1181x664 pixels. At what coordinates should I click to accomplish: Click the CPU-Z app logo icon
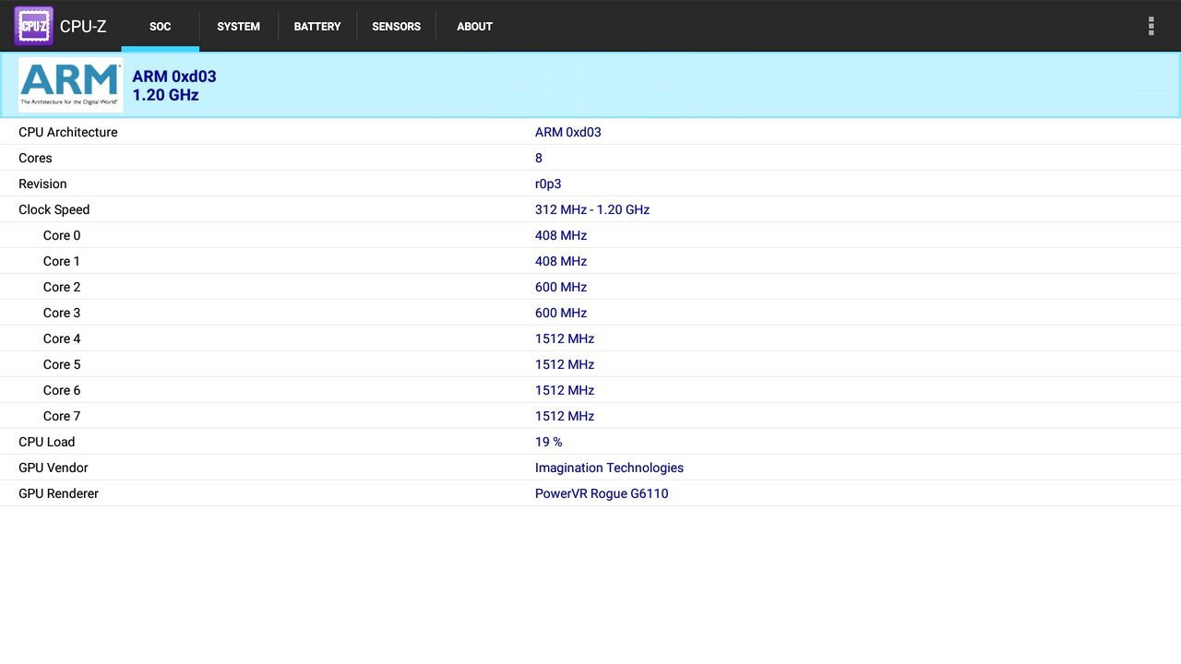click(34, 26)
